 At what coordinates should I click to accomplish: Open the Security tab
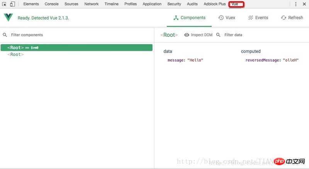click(x=174, y=4)
